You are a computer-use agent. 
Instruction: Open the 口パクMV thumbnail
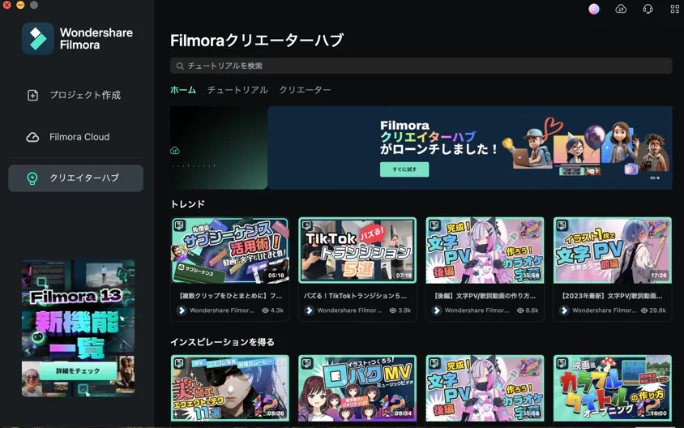coord(357,387)
